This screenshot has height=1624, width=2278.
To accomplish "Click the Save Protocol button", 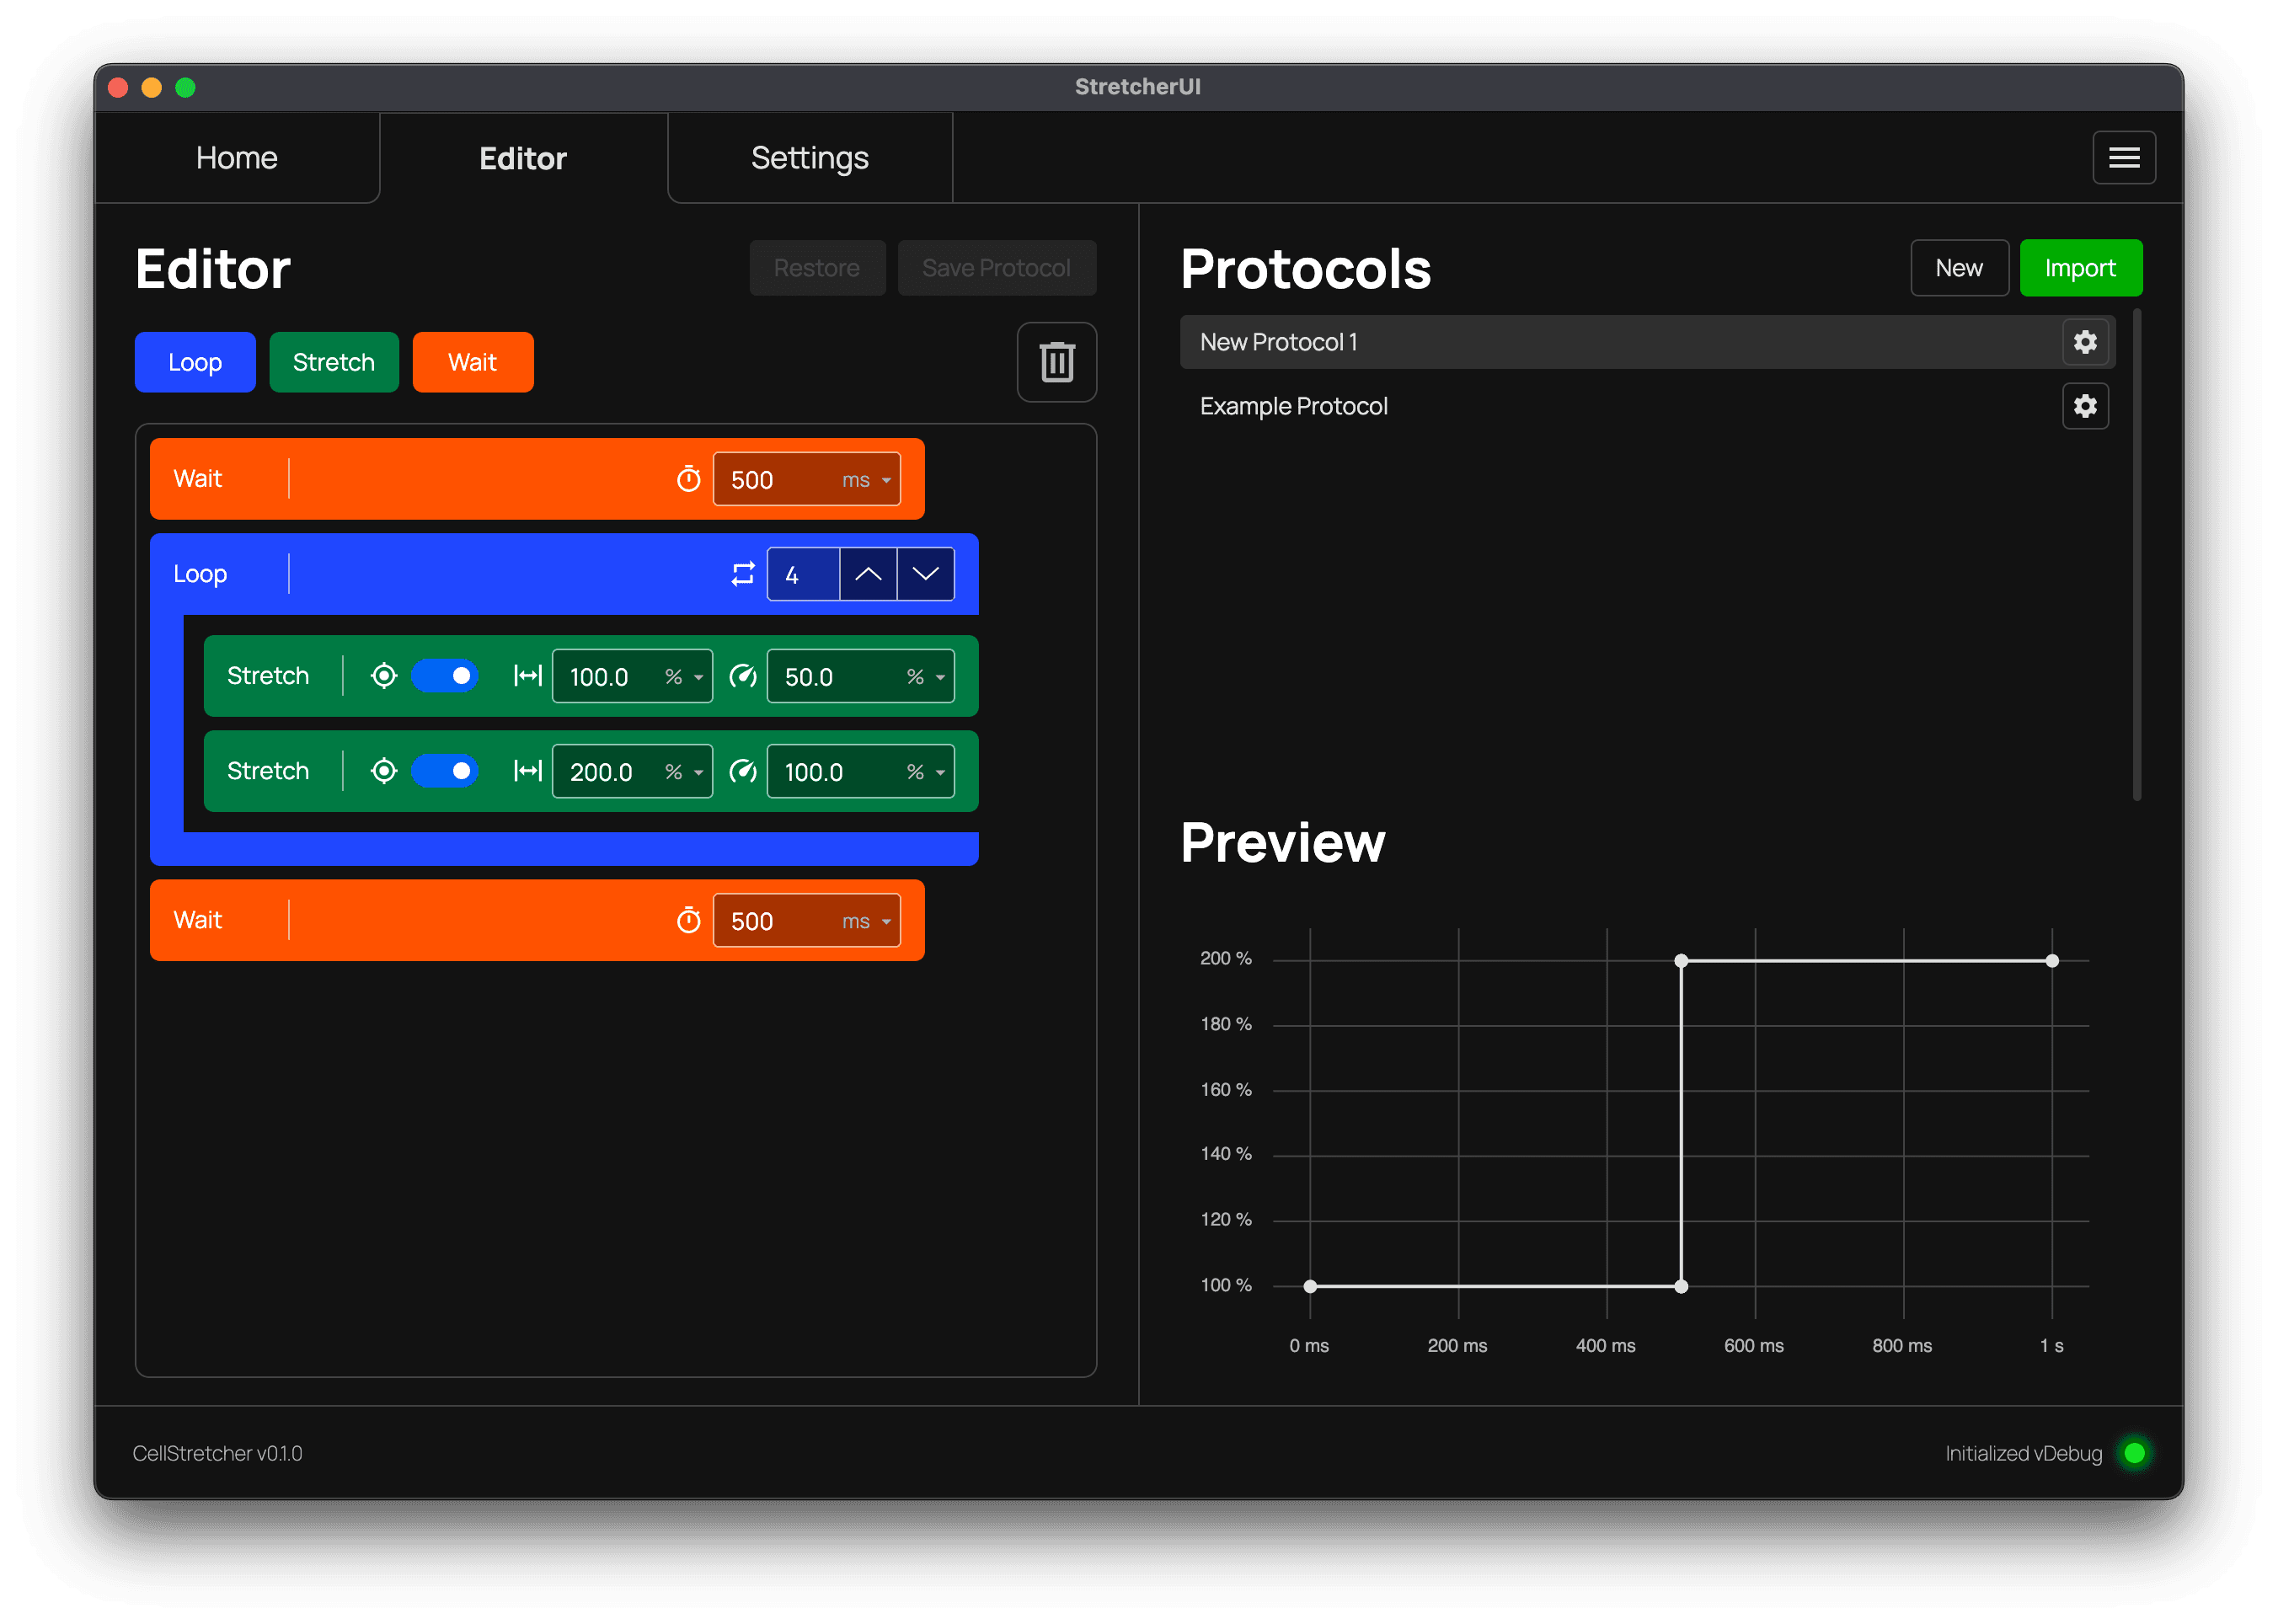I will coord(996,268).
